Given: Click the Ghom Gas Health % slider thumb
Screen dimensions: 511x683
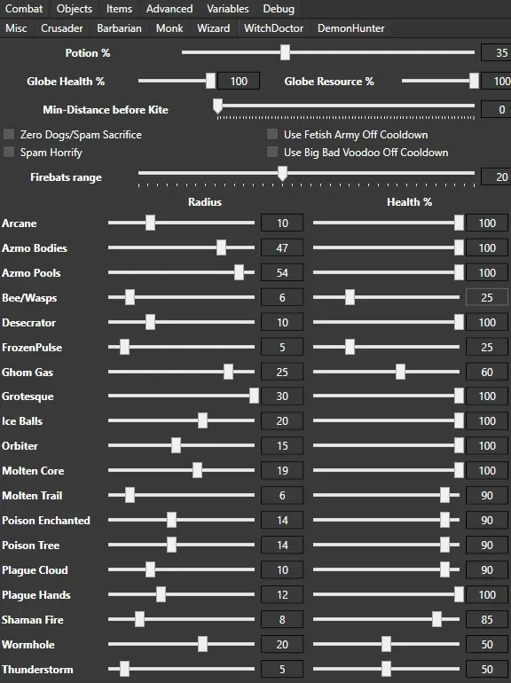Looking at the screenshot, I should click(x=400, y=372).
